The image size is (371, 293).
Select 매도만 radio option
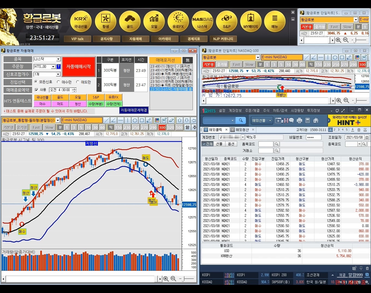[x=78, y=82]
